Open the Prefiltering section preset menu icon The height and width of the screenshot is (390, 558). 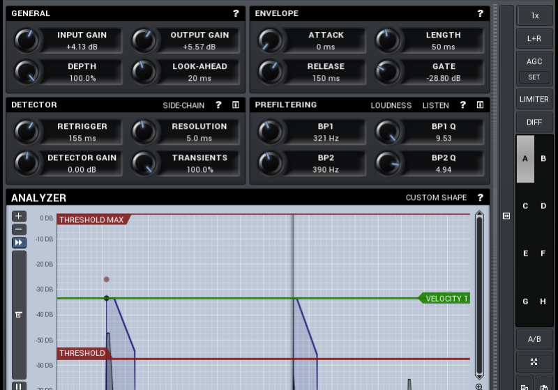click(x=480, y=105)
